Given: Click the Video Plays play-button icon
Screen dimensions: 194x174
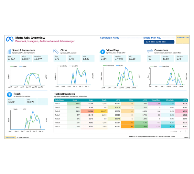Looking at the screenshot, I should click(102, 52).
